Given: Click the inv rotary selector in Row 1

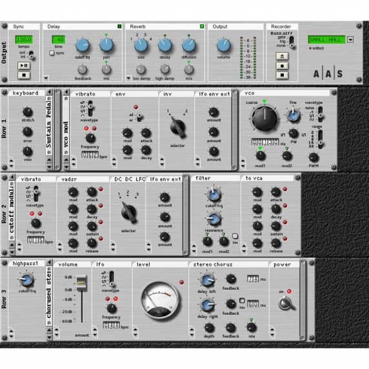Looking at the screenshot, I should 177,127.
